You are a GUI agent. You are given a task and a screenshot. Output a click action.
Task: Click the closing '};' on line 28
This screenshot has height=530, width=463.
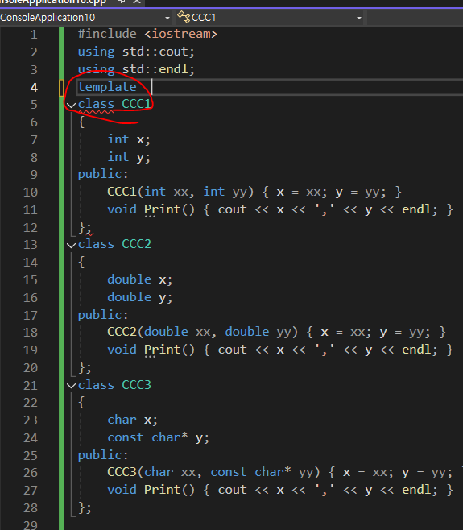(85, 507)
